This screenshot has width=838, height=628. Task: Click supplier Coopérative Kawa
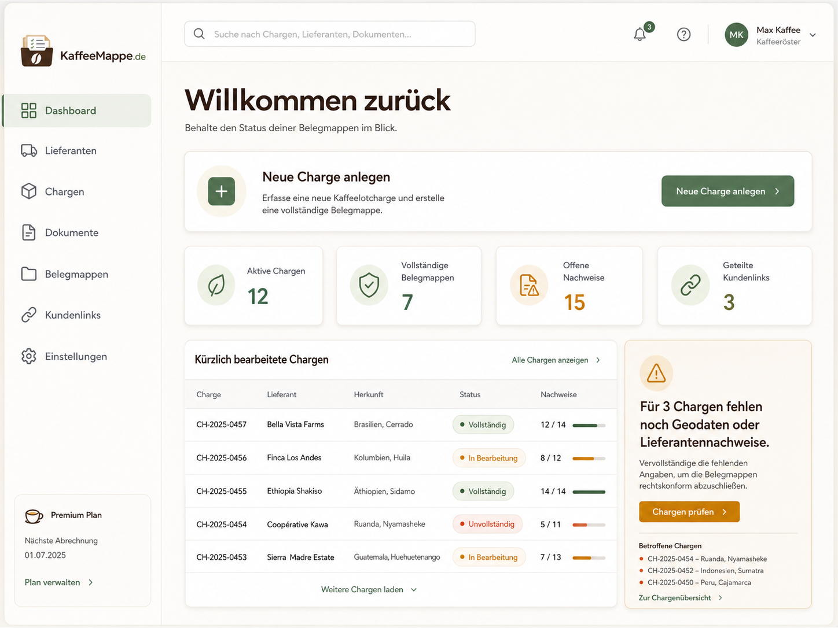(297, 524)
